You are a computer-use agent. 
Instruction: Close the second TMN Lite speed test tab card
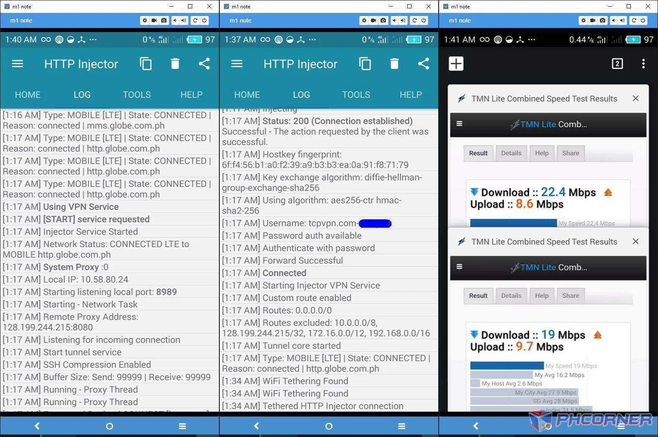pos(635,241)
